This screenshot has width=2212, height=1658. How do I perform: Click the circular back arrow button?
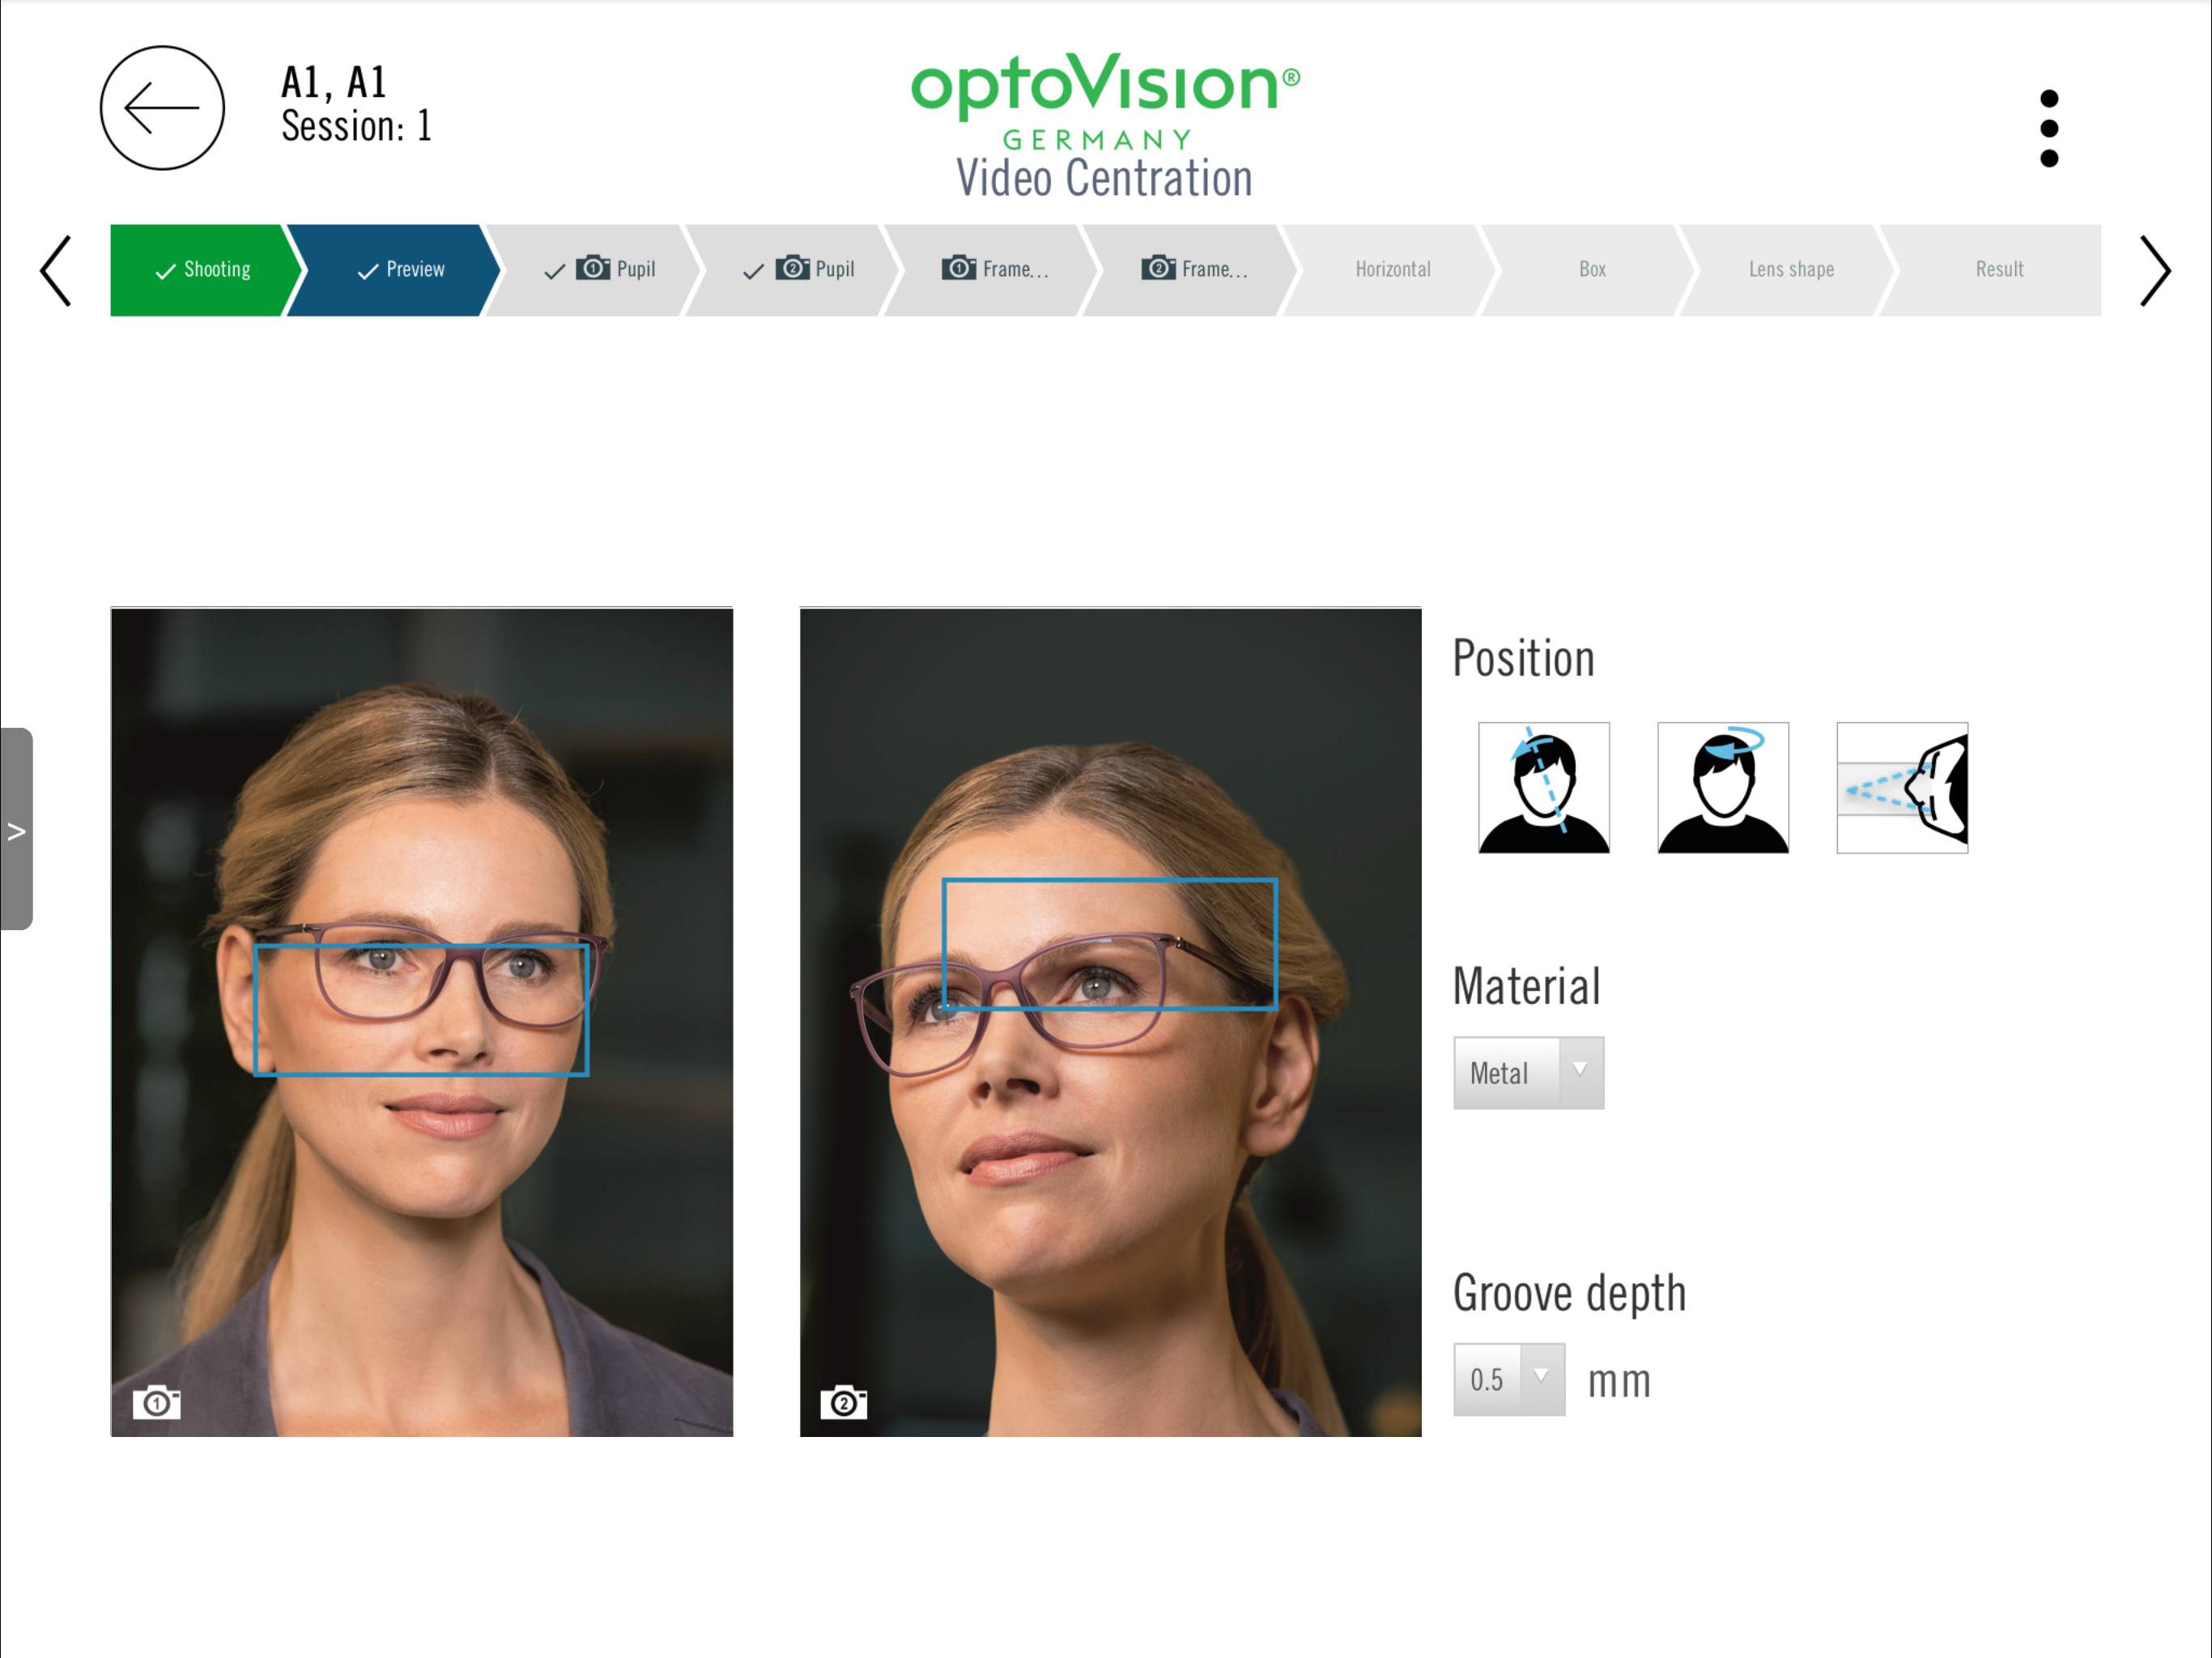coord(162,108)
